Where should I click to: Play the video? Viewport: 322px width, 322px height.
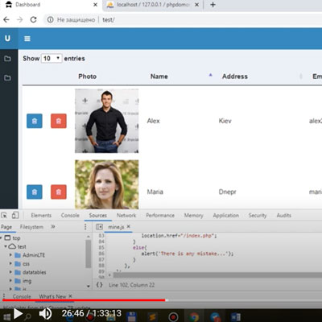click(18, 313)
